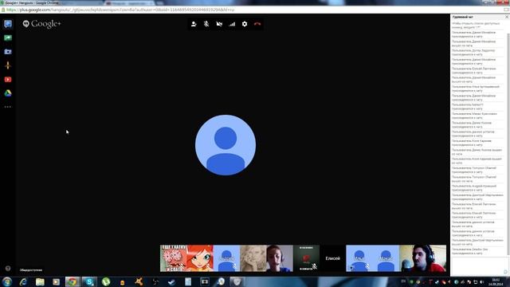
Task: Select default avatar right after Елисей tile
Action: tap(359, 258)
